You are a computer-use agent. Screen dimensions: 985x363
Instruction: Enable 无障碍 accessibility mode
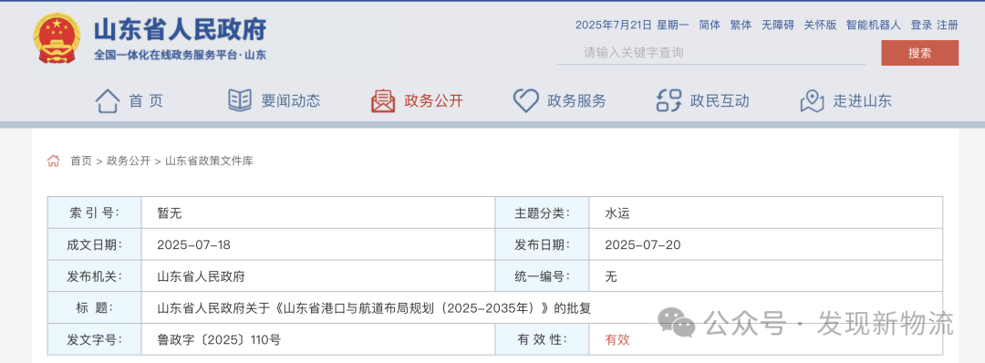pyautogui.click(x=778, y=26)
